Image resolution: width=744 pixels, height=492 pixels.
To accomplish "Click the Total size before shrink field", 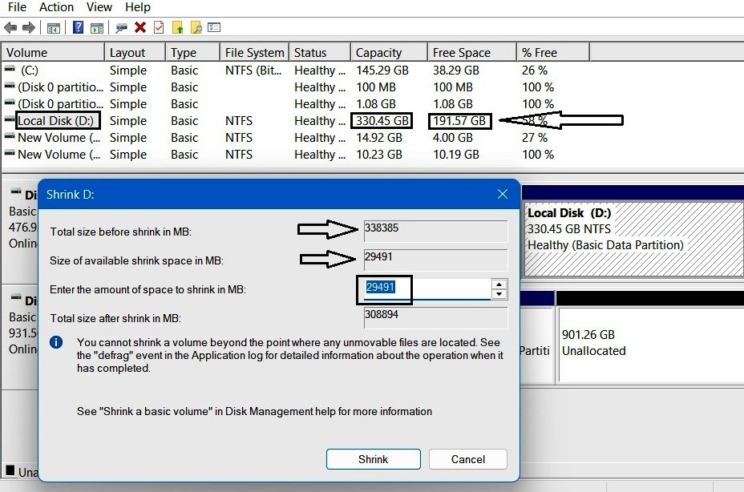I will (435, 231).
